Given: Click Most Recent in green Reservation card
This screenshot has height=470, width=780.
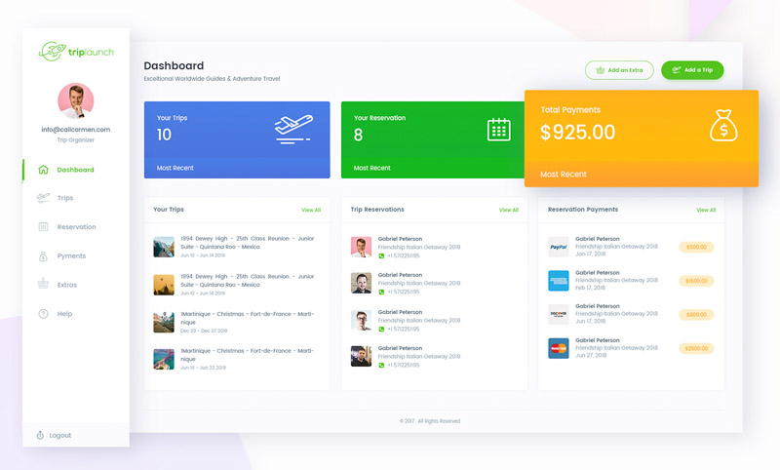Looking at the screenshot, I should [x=372, y=168].
